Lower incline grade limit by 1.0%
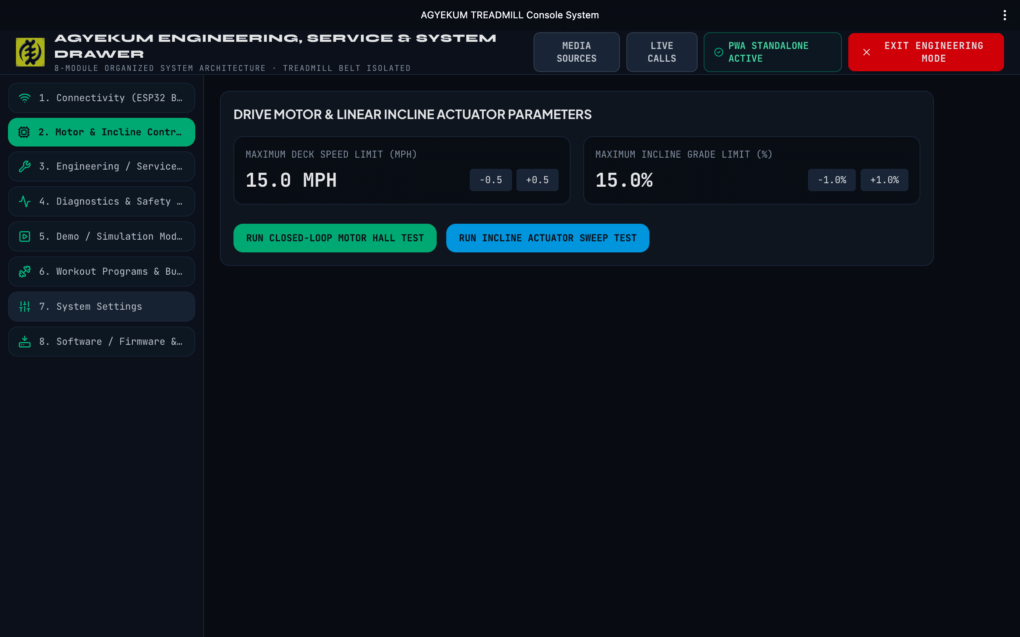This screenshot has height=637, width=1020. pyautogui.click(x=832, y=180)
